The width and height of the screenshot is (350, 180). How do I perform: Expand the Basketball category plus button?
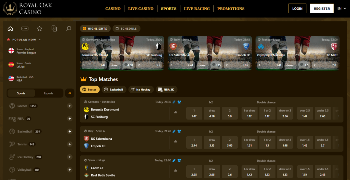[70, 132]
